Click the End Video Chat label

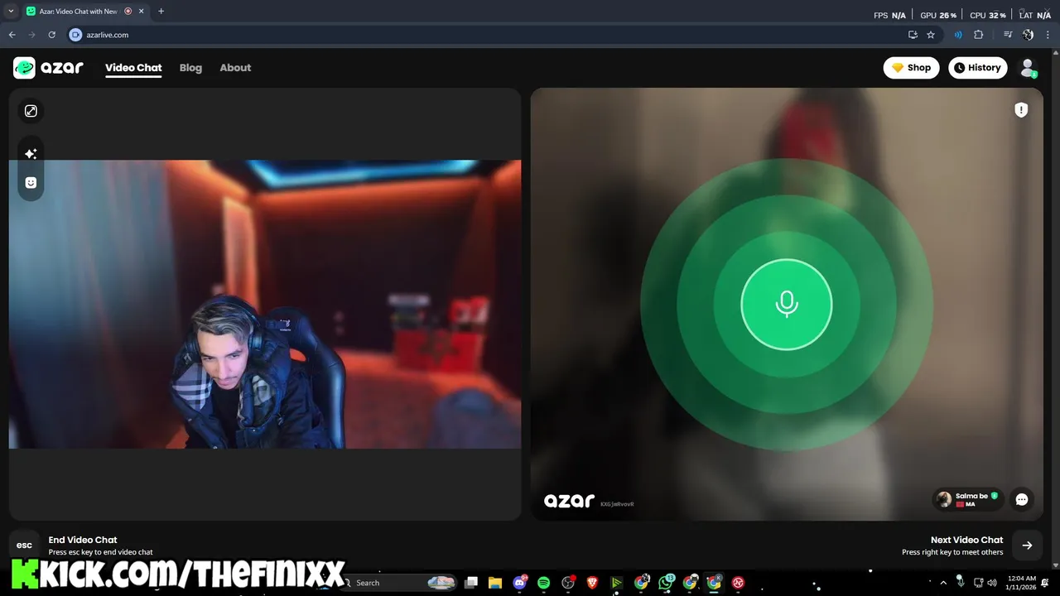coord(83,540)
